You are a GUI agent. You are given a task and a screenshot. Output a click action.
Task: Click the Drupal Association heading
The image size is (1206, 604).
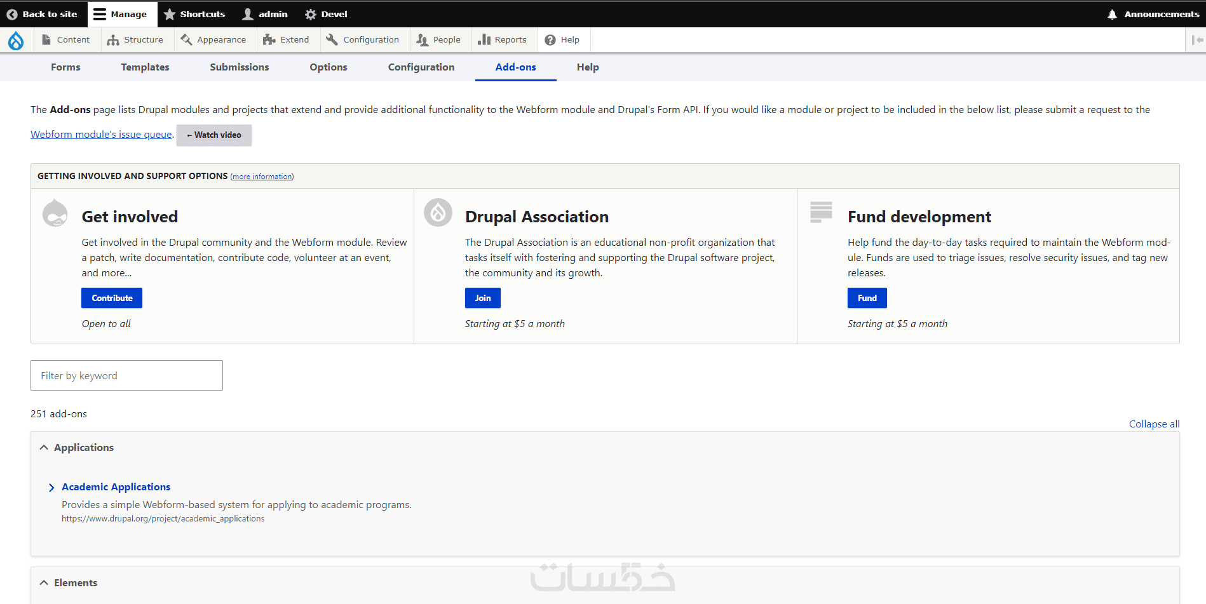[537, 217]
